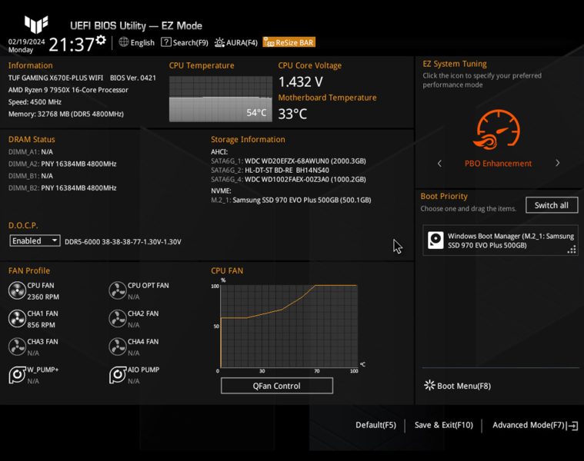Click the AIO PUMP icon
This screenshot has height=461, width=584.
click(x=117, y=375)
